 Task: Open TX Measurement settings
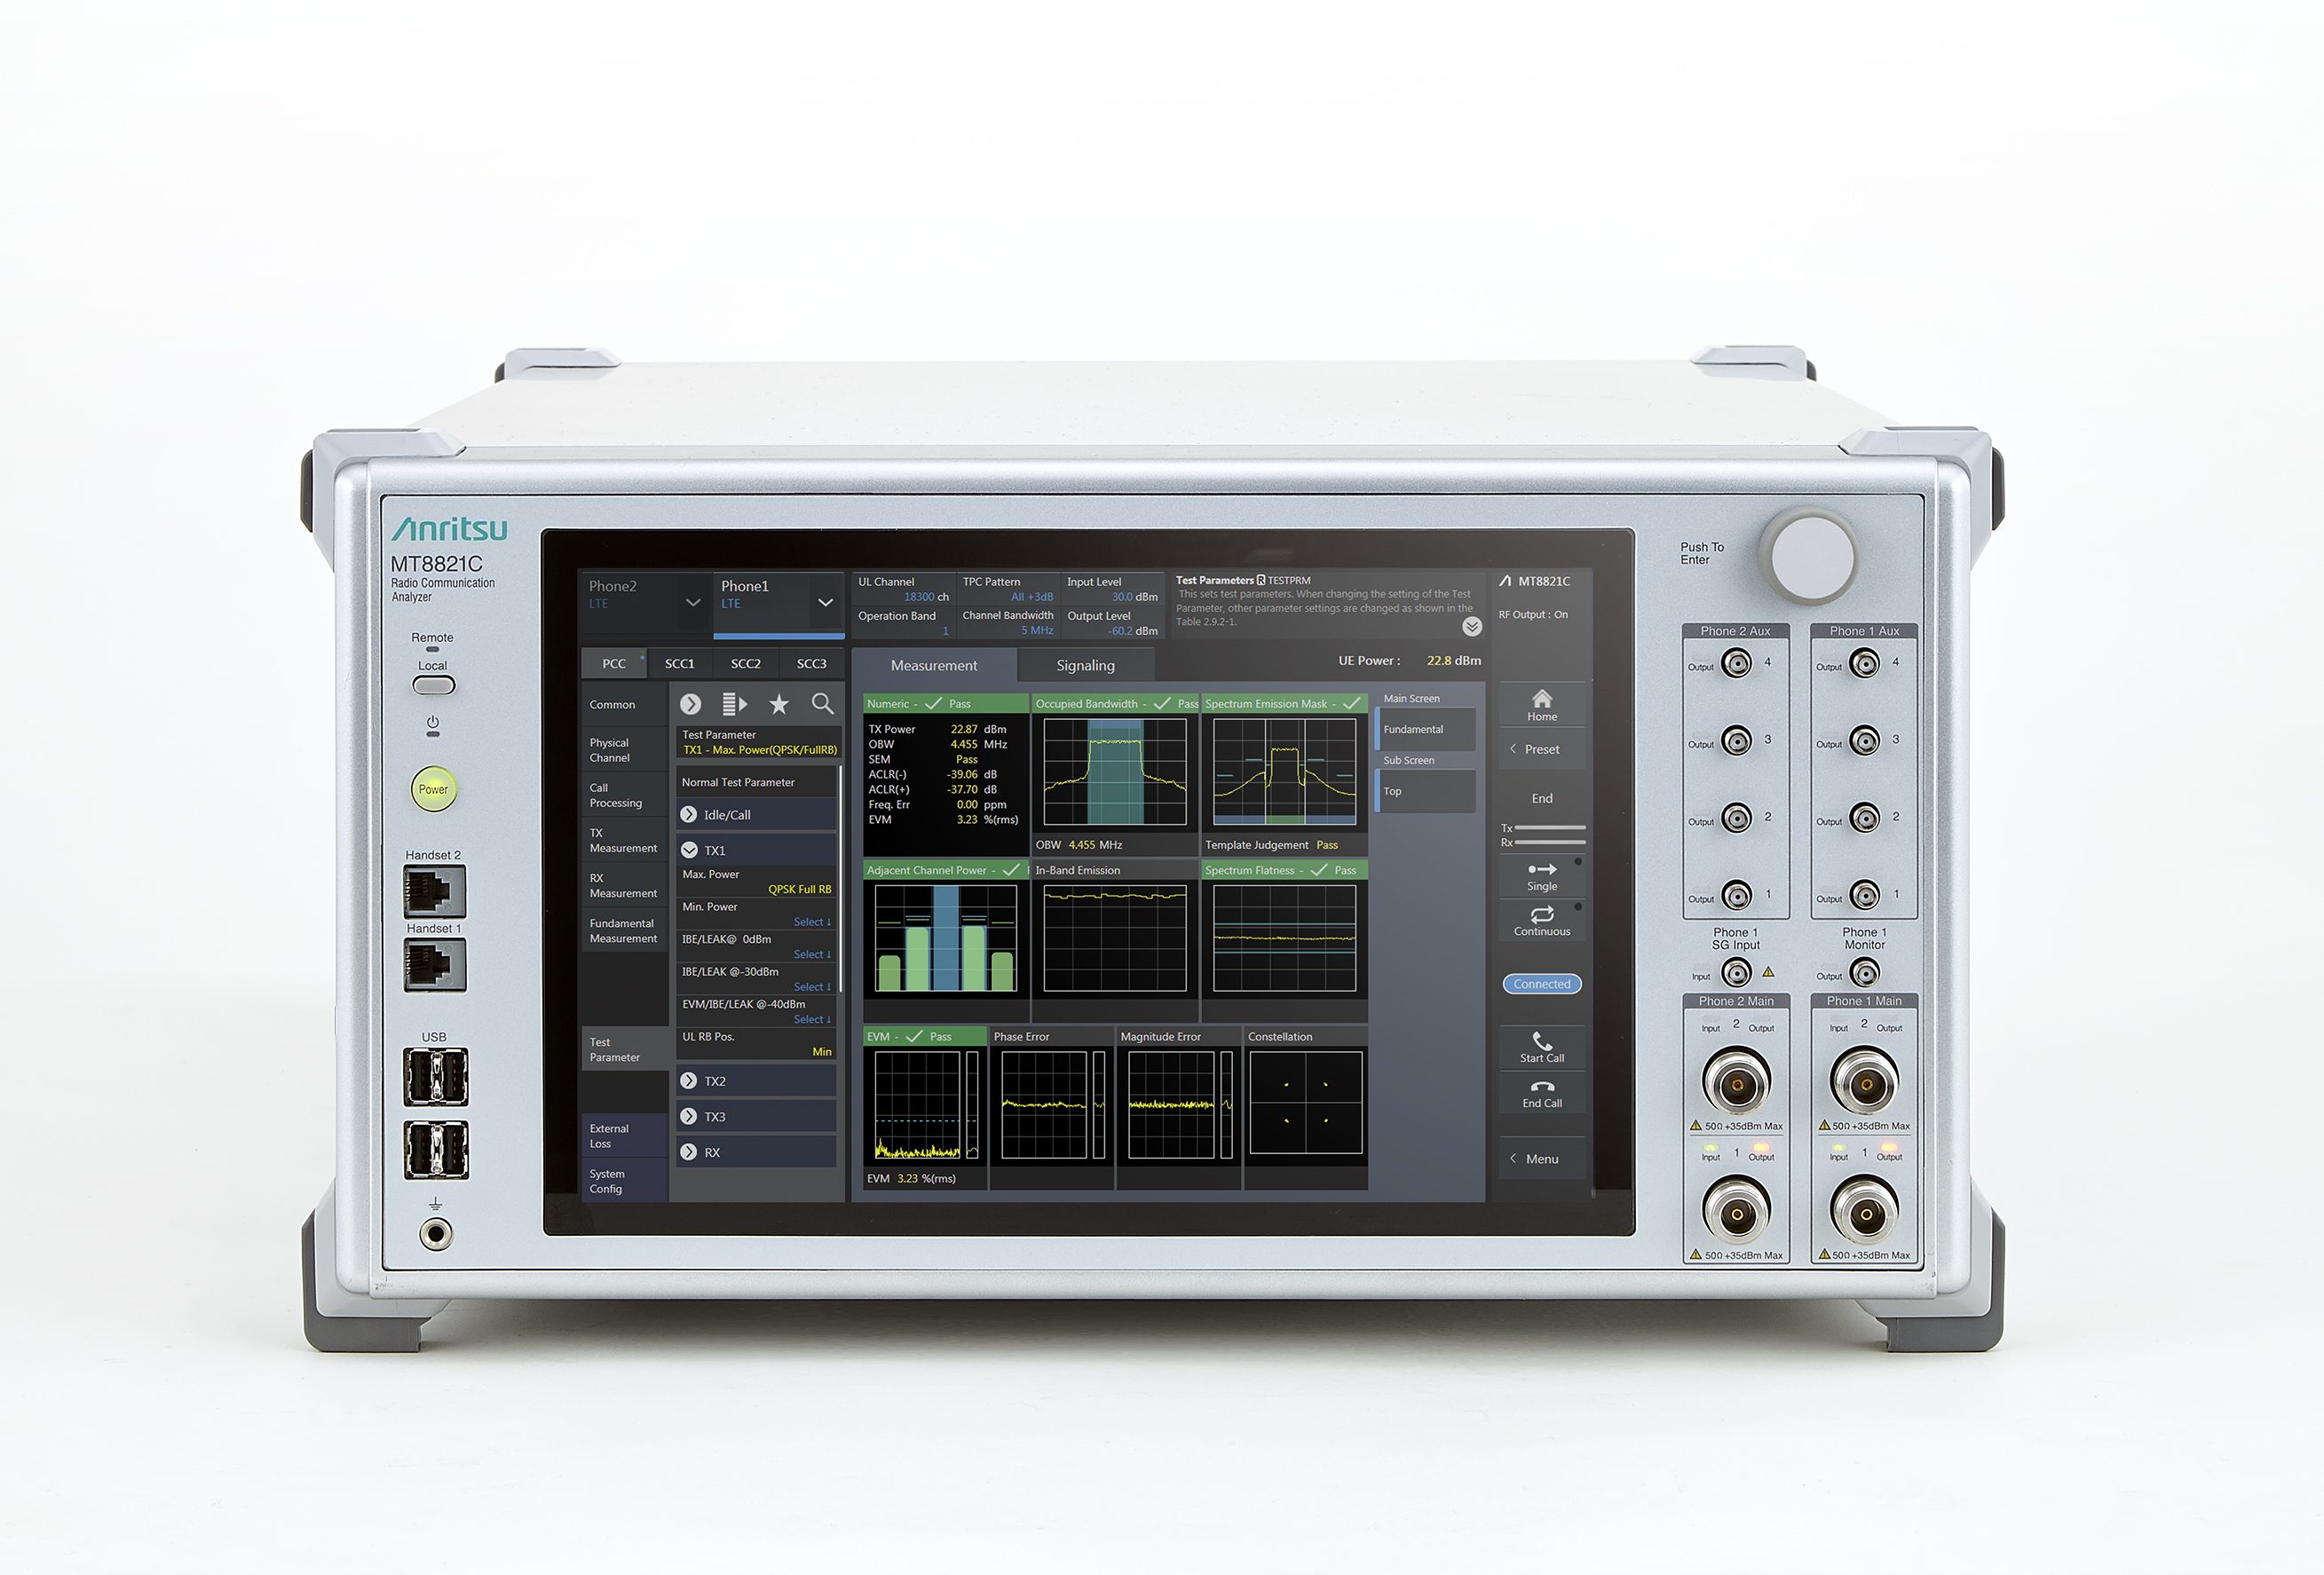click(624, 840)
